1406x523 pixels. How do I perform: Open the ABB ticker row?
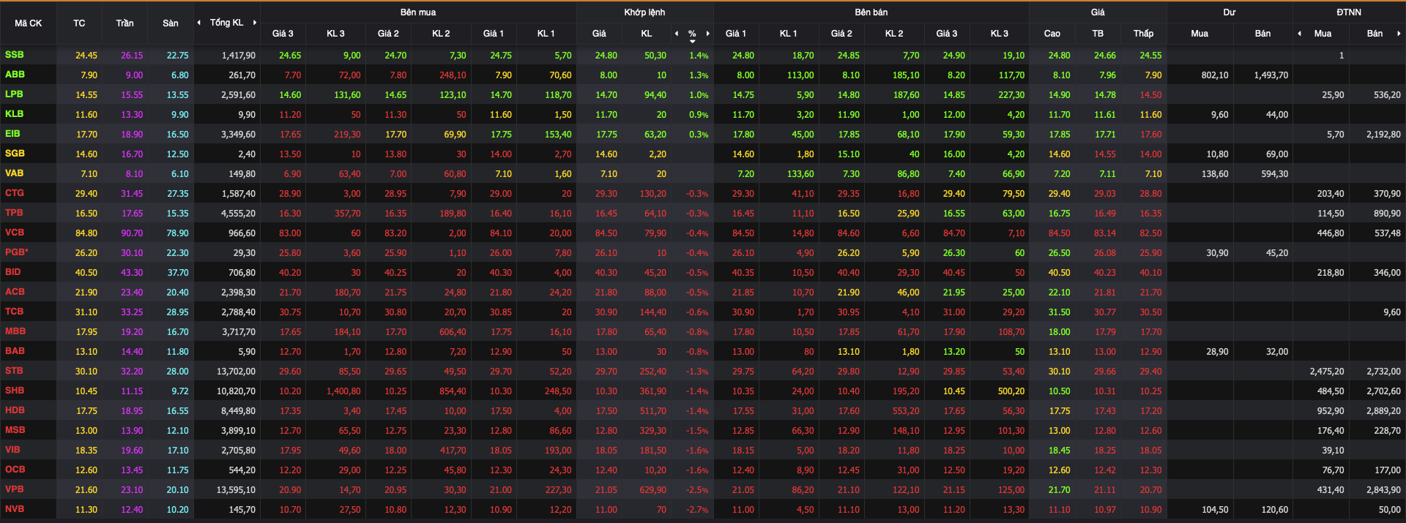pyautogui.click(x=703, y=75)
